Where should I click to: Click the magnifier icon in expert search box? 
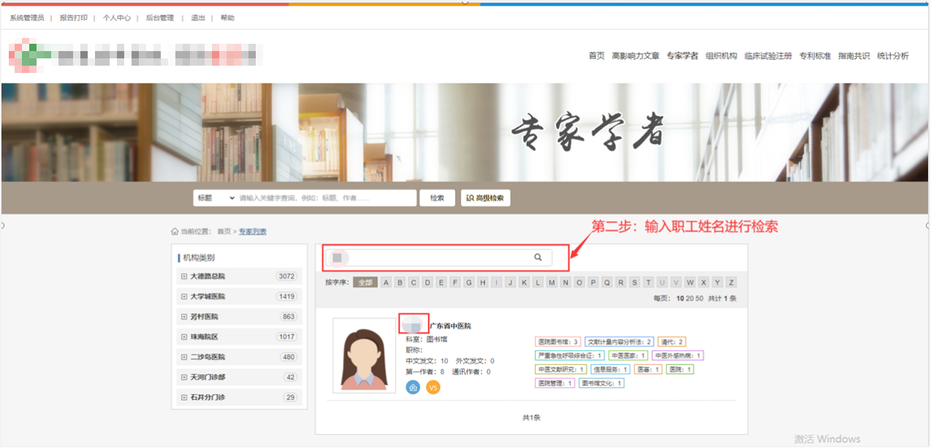tap(538, 258)
